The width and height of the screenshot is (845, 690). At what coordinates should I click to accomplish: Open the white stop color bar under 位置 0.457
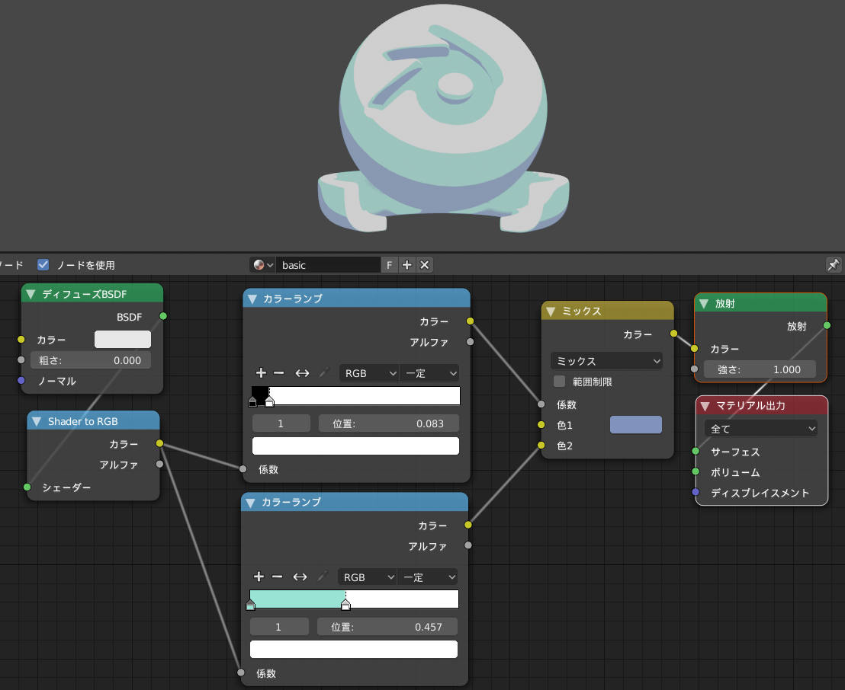click(354, 650)
